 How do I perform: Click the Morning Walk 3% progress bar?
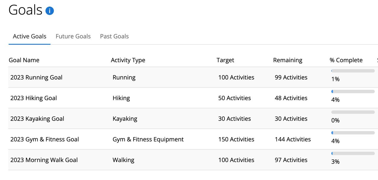353,153
